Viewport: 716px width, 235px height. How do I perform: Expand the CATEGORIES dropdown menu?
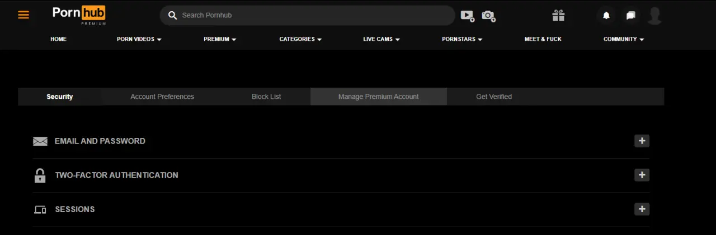click(x=300, y=39)
